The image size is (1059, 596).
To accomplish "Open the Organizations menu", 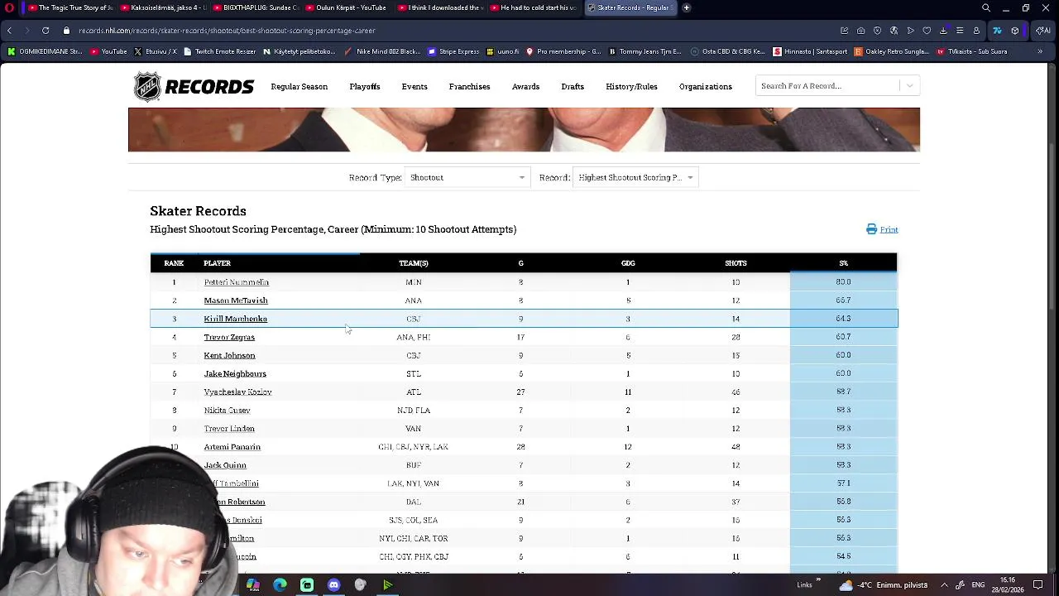I will tap(705, 86).
